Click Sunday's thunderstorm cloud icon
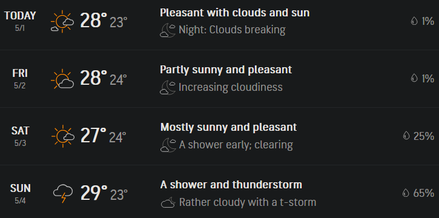The height and width of the screenshot is (218, 439). pyautogui.click(x=63, y=193)
